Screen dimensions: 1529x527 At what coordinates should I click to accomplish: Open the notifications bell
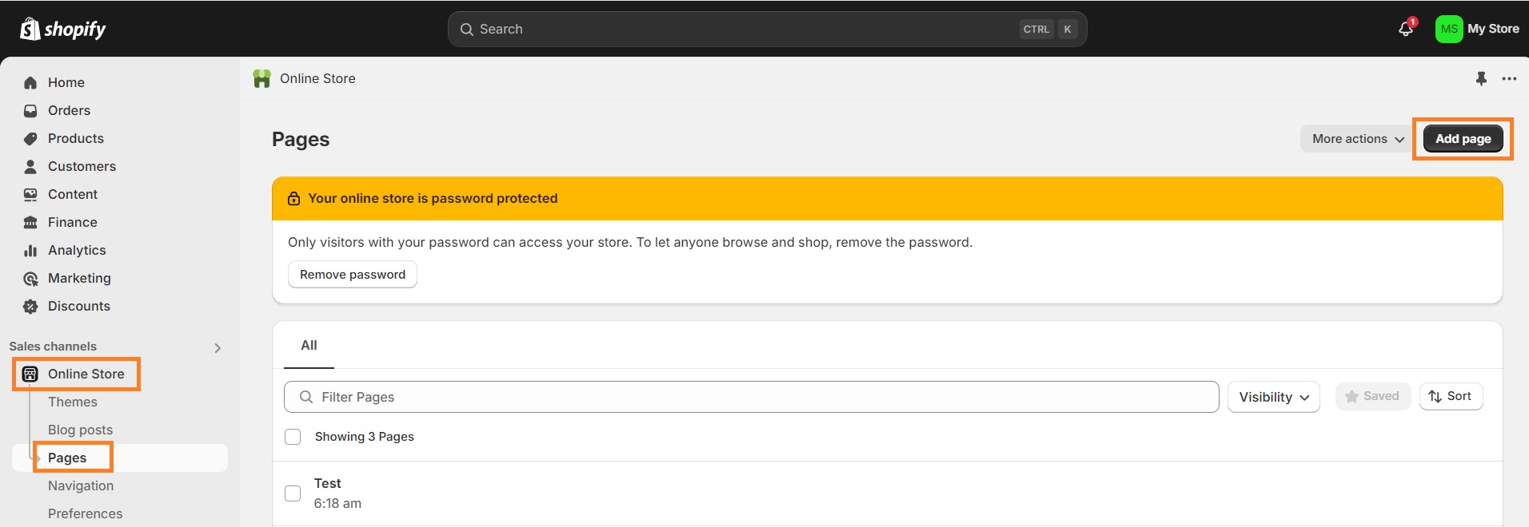[1405, 29]
